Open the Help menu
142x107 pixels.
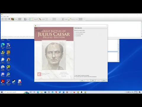(7, 16)
